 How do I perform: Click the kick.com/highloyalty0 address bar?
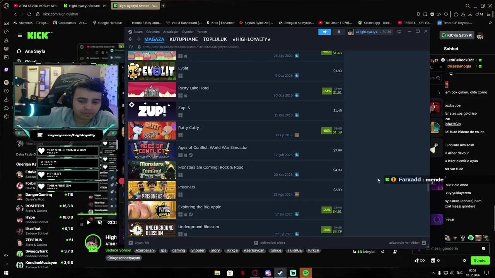tap(60, 14)
